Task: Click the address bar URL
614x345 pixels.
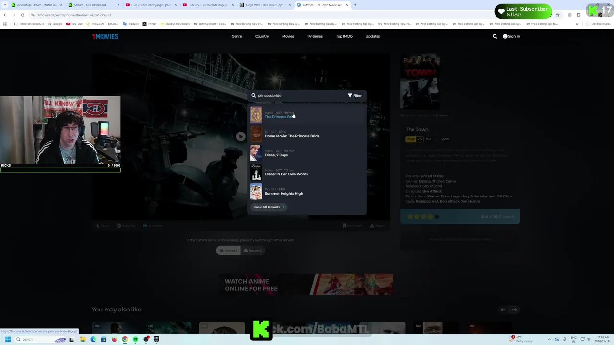Action: [74, 15]
